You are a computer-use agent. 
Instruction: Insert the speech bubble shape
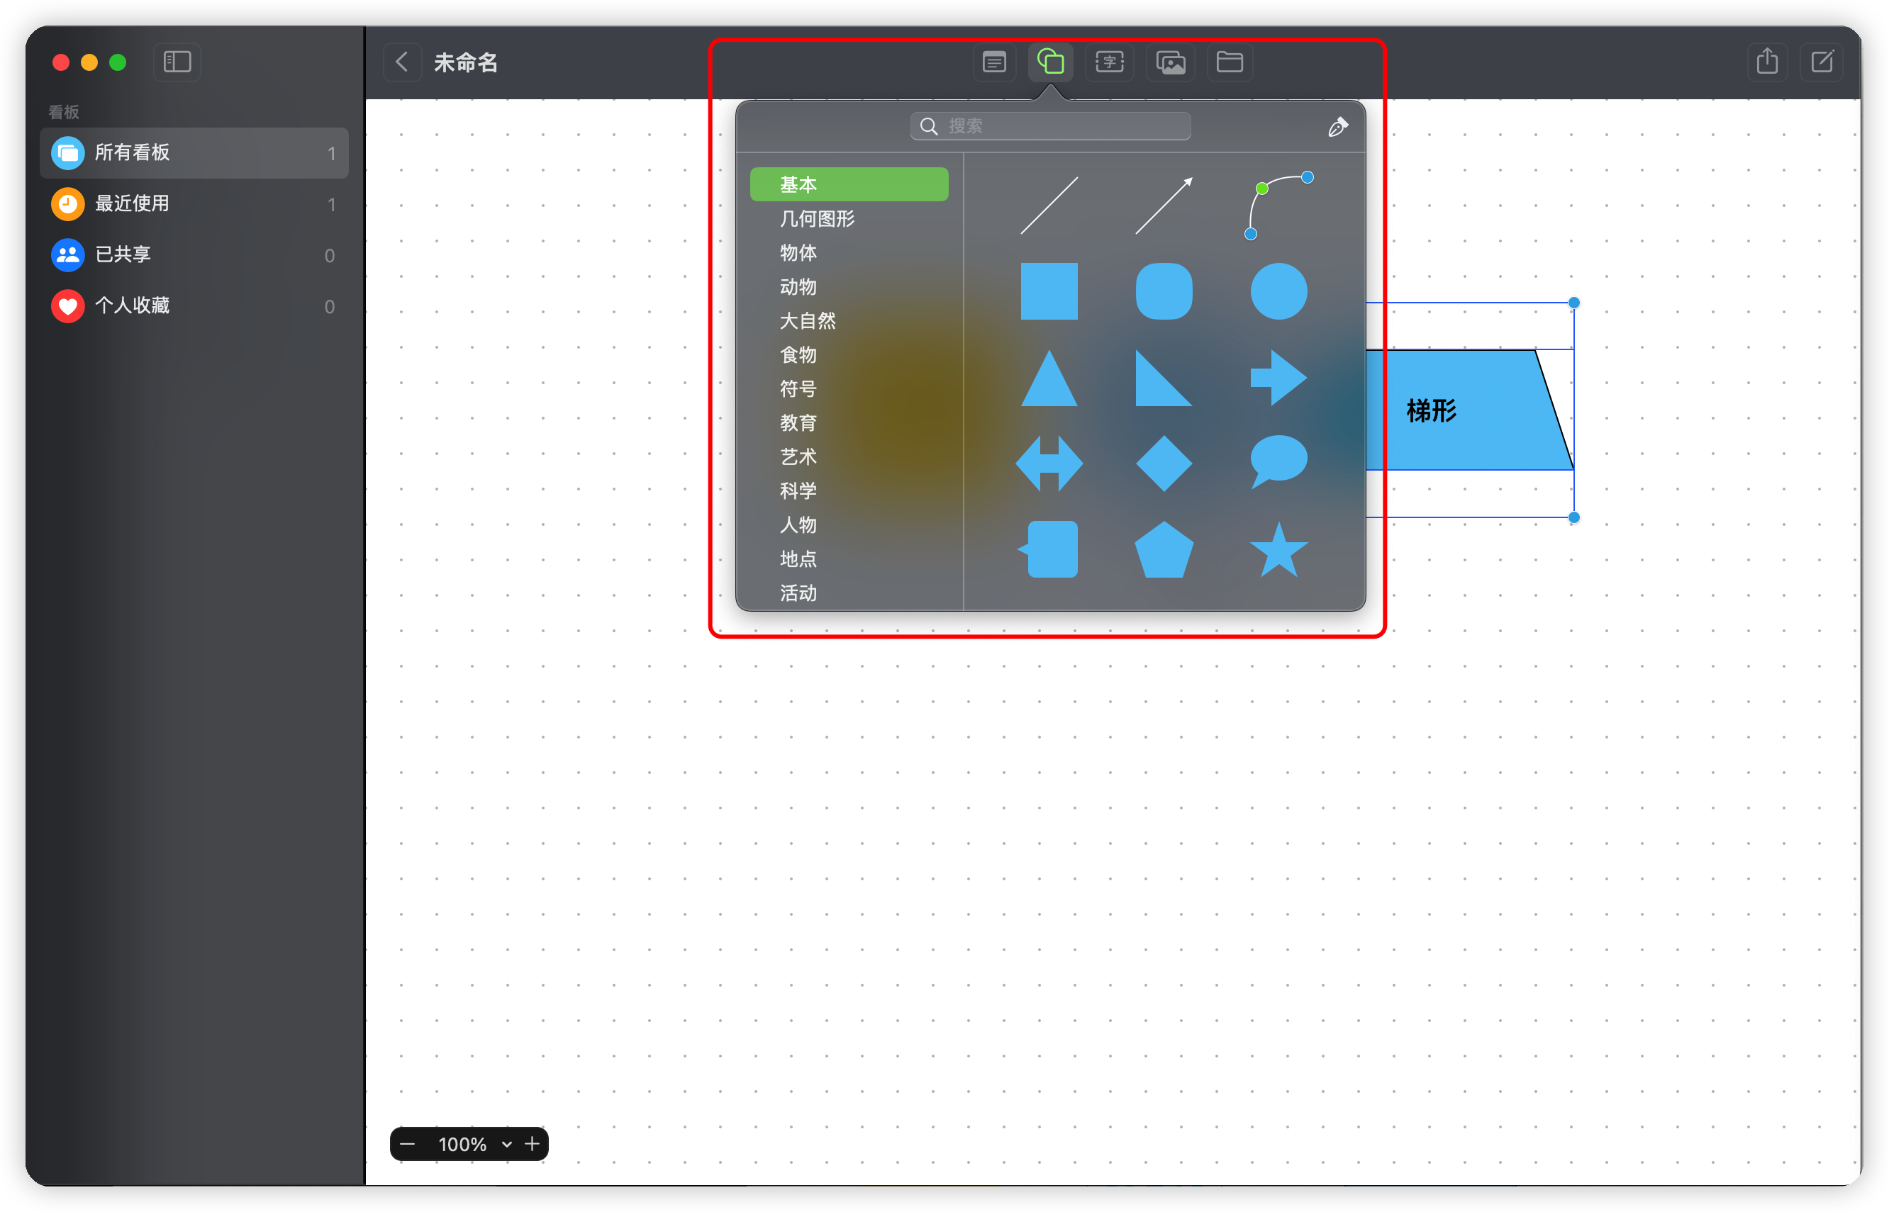click(1278, 462)
